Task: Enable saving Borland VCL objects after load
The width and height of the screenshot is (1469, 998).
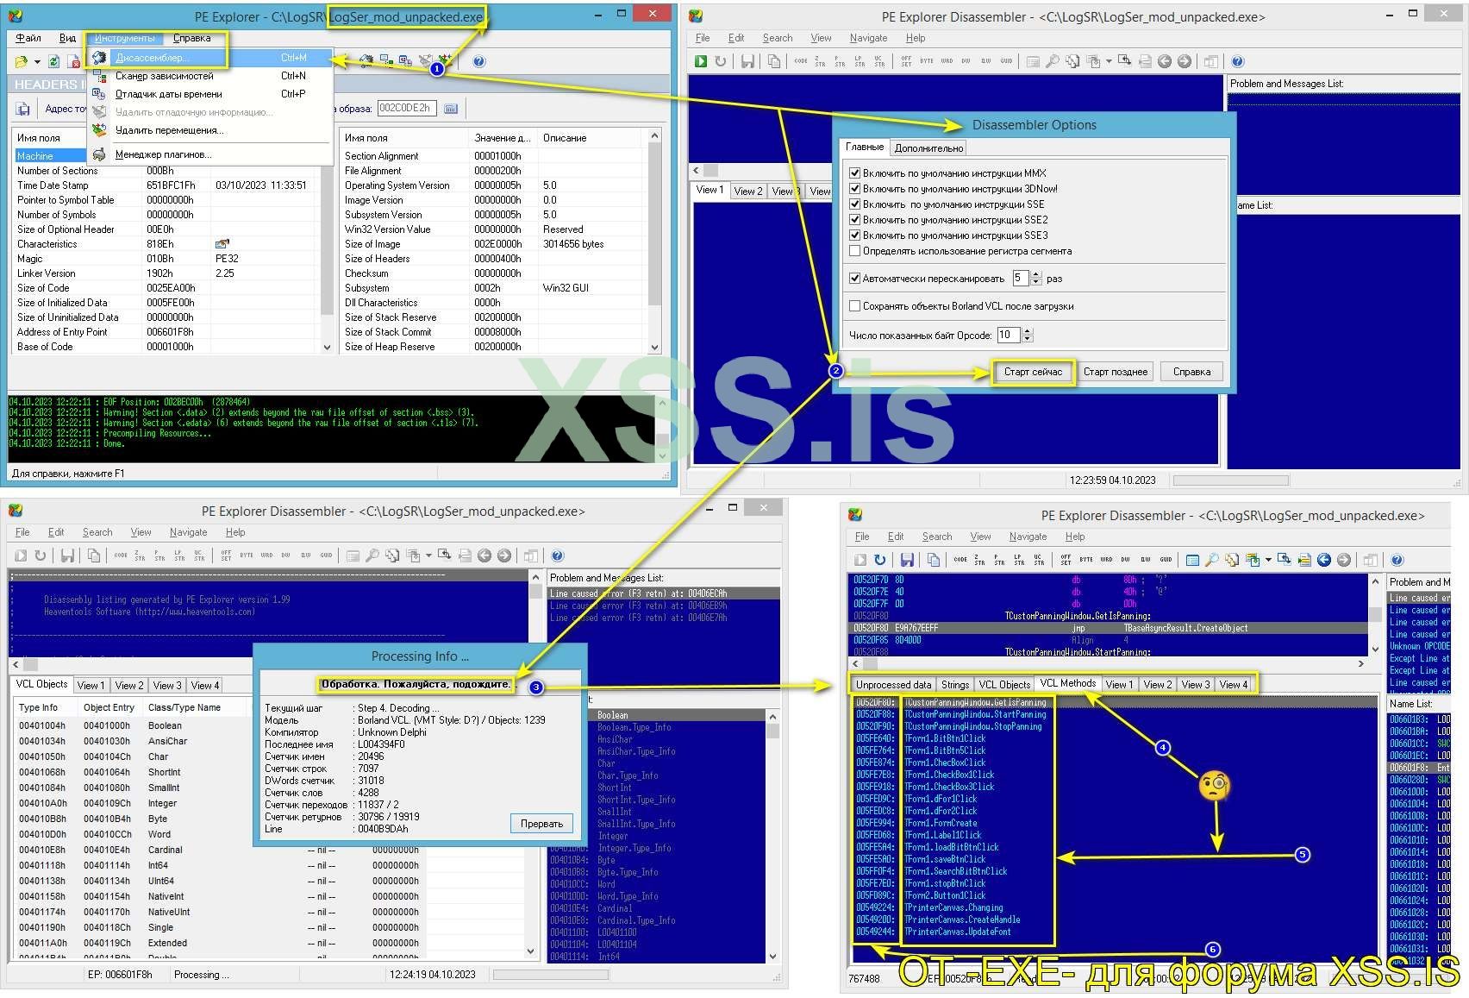Action: coord(855,306)
